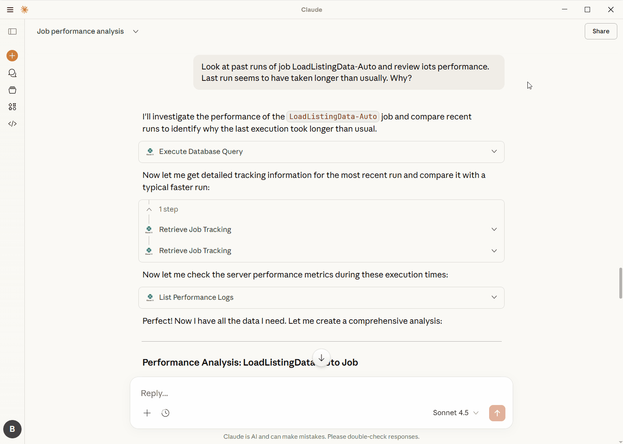The width and height of the screenshot is (623, 444).
Task: Collapse the 1 step group
Action: [x=149, y=209]
